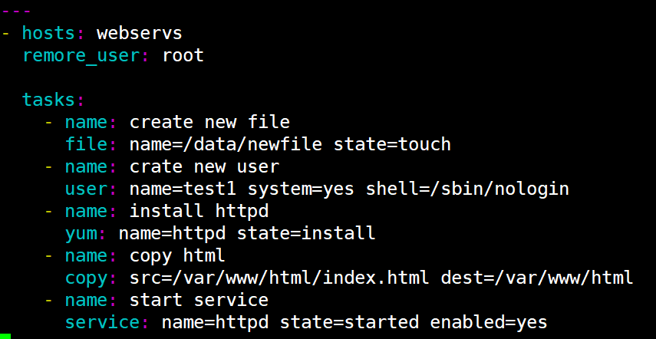The width and height of the screenshot is (656, 339).
Task: Click dest=/var/www/html parameter
Action: pyautogui.click(x=537, y=278)
